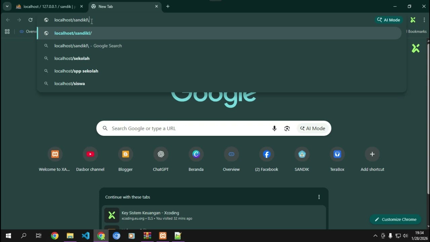
Task: Click the green X extension icon in toolbar
Action: [x=413, y=20]
